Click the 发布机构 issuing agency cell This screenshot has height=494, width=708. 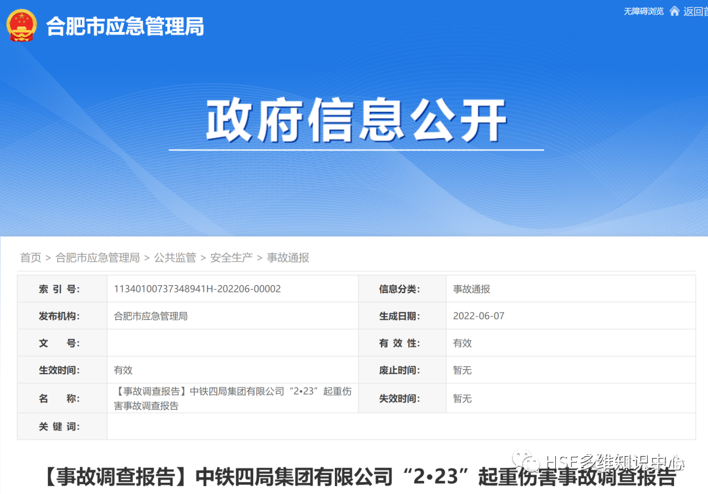click(152, 315)
